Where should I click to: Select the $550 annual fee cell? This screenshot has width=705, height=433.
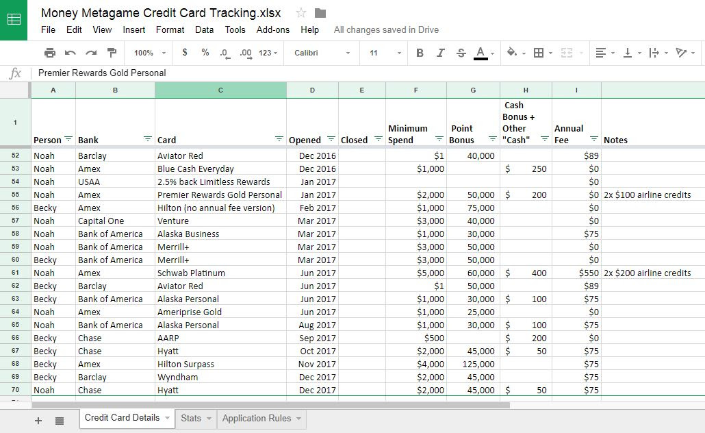[x=576, y=273]
